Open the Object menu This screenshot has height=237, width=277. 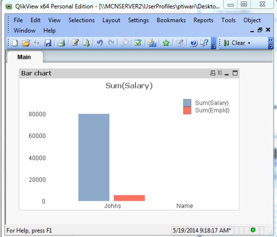[252, 20]
